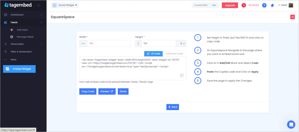299x132 pixels.
Task: Click the red Upgrade button
Action: pyautogui.click(x=230, y=5)
